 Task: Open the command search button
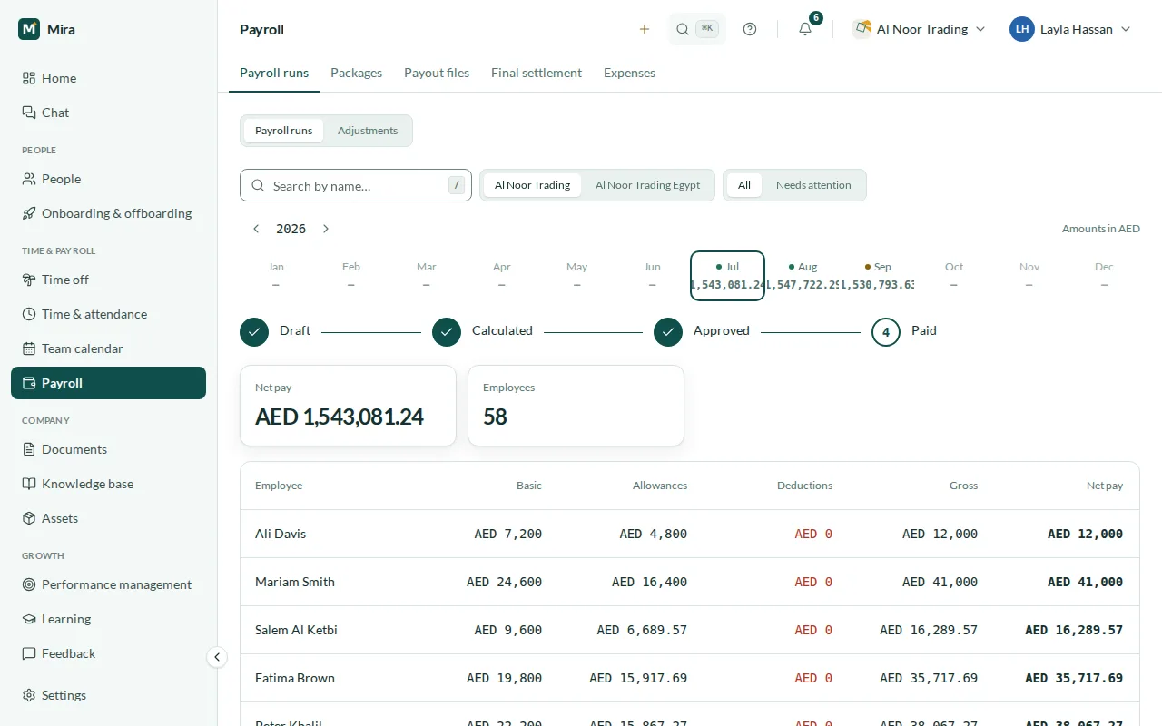[x=696, y=29]
